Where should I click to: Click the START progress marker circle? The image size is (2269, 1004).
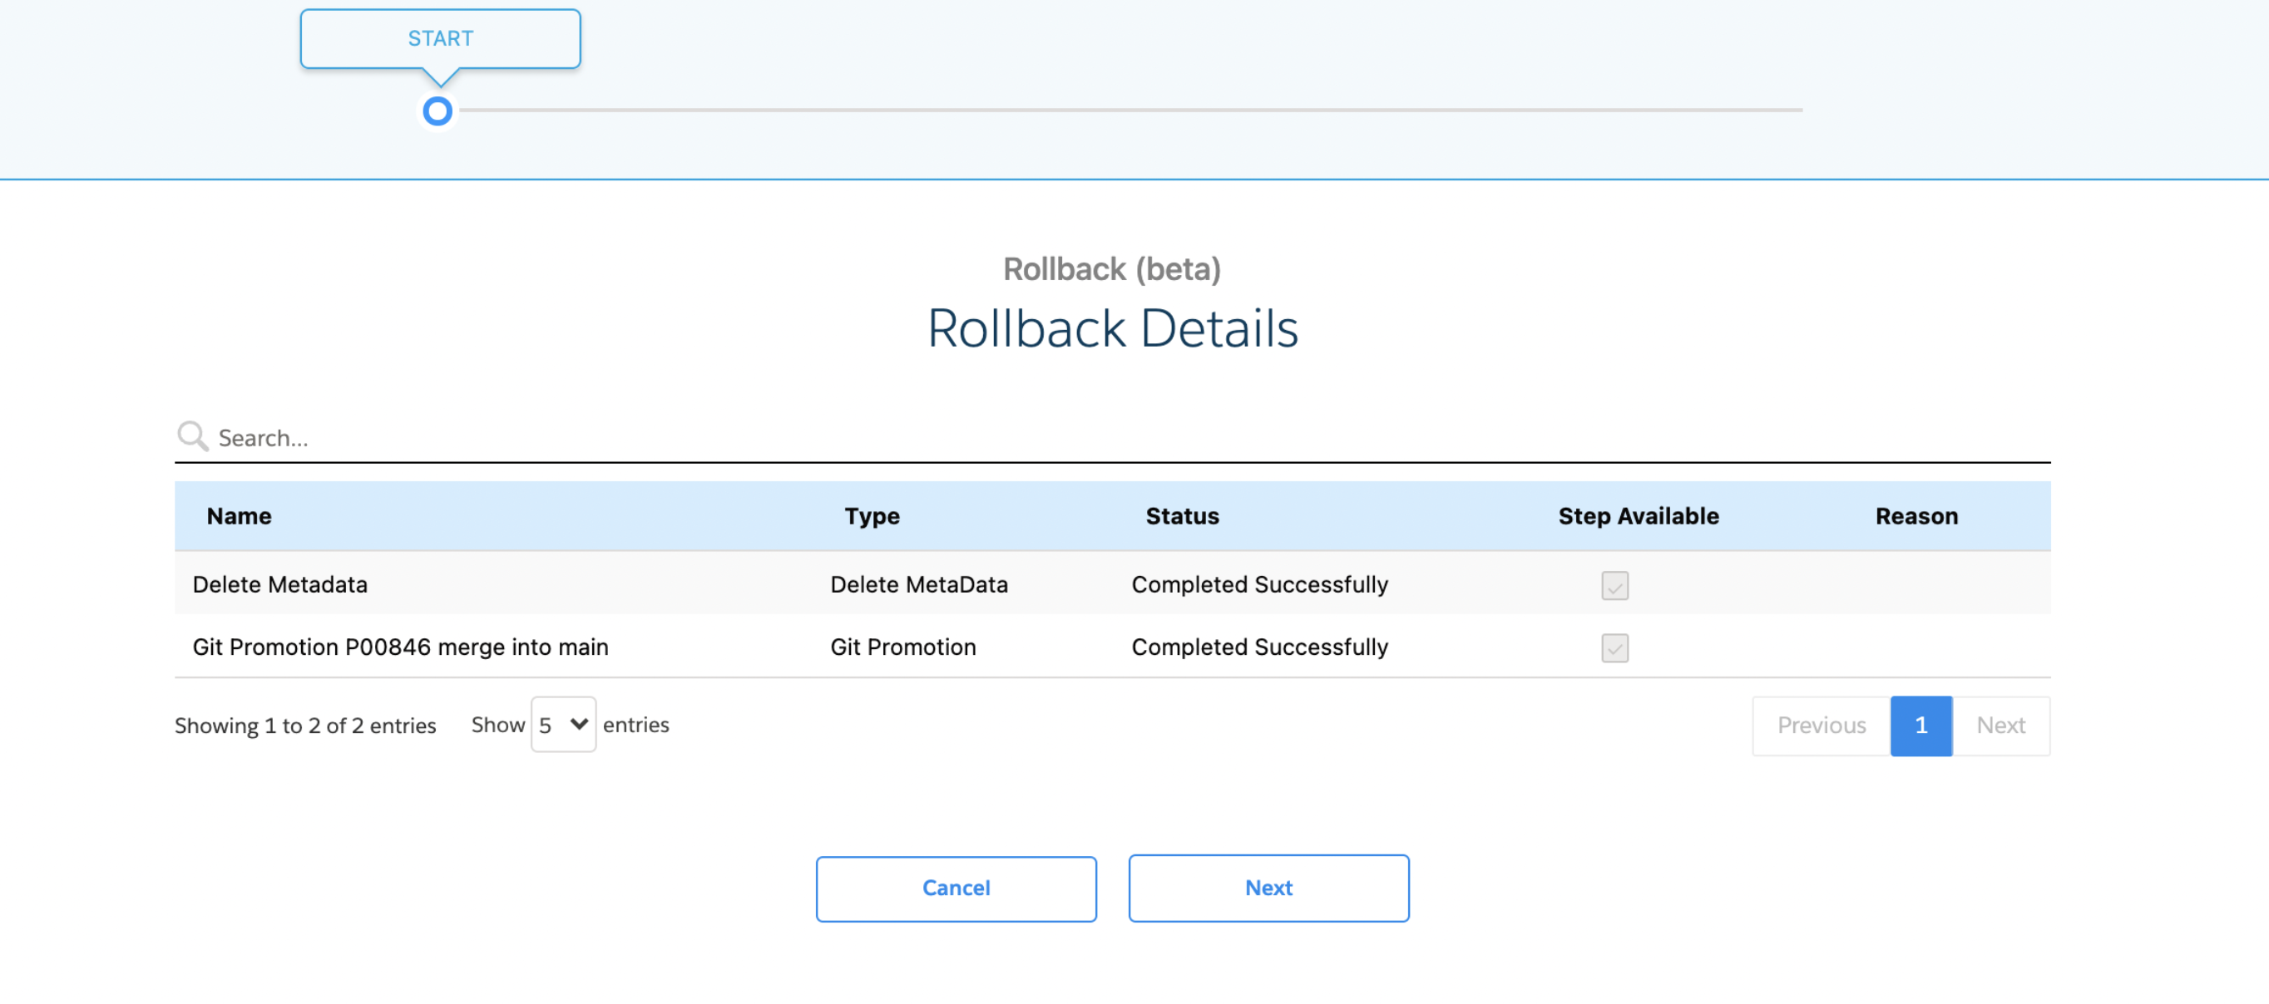437,111
